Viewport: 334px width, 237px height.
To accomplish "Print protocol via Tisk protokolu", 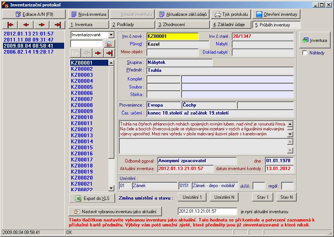I will click(x=231, y=14).
